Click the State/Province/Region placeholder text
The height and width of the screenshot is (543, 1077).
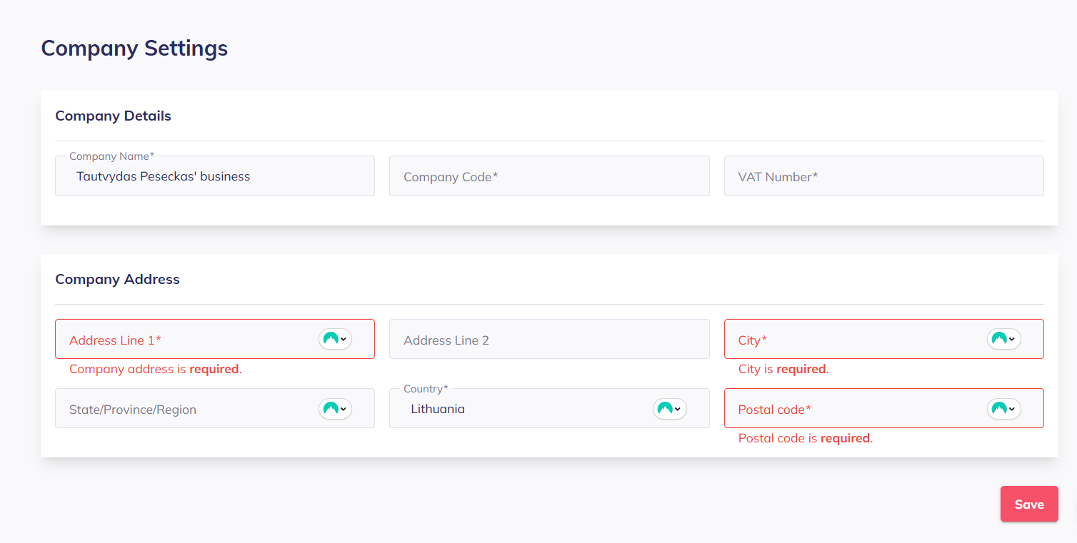(x=133, y=410)
